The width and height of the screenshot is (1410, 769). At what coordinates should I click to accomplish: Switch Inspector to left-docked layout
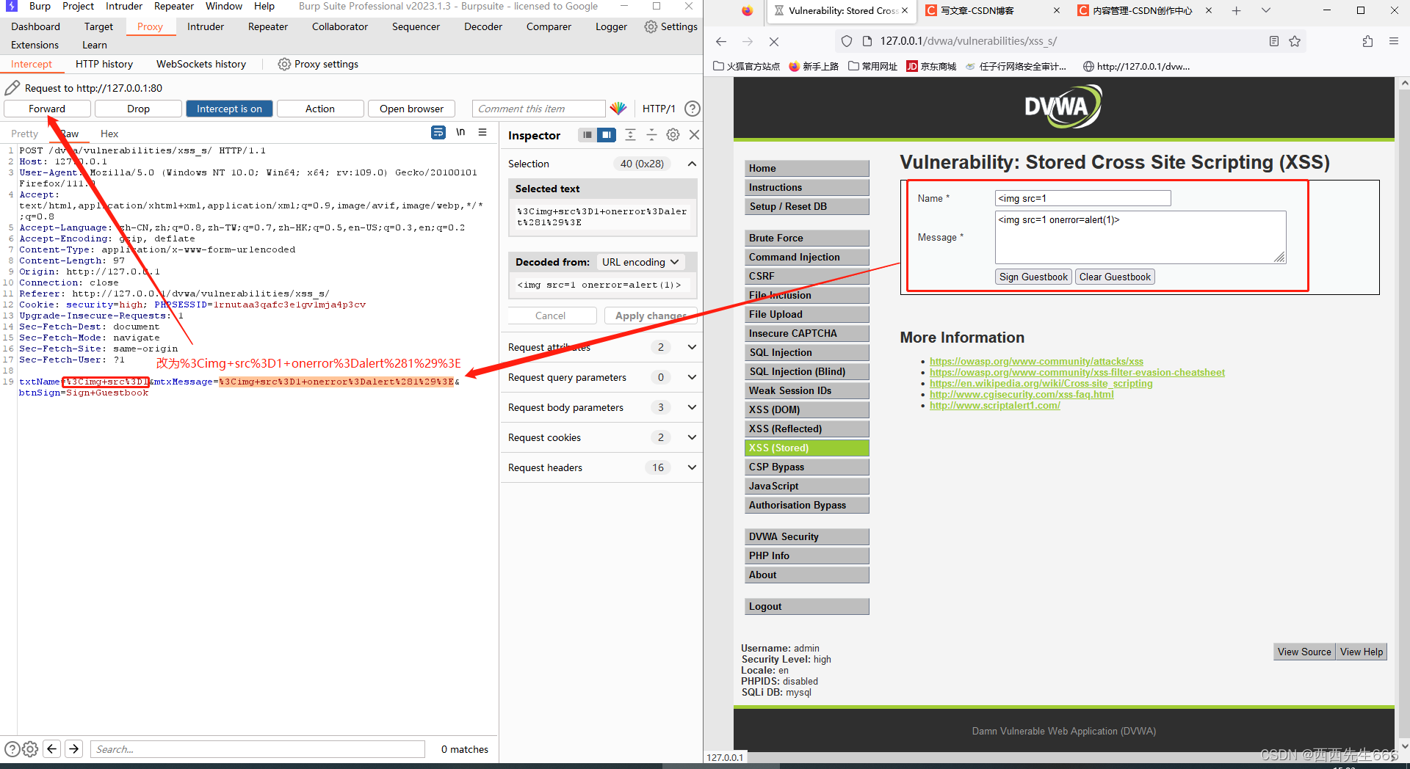tap(587, 135)
